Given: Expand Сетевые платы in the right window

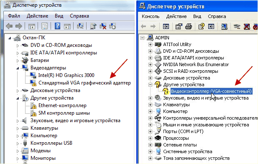Looking at the screenshot, I should (150, 145).
